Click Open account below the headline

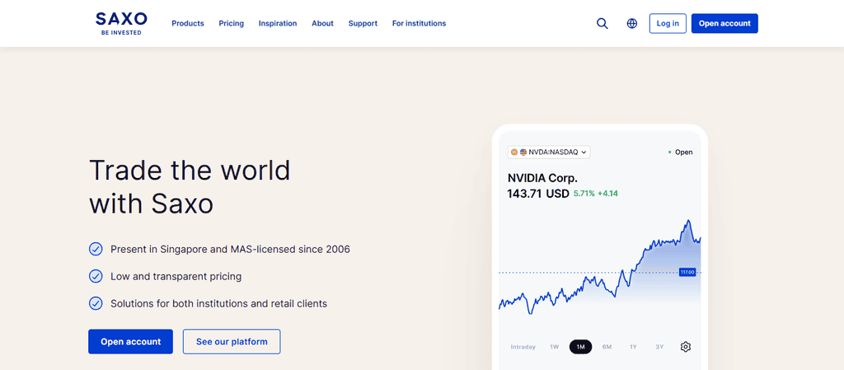[131, 341]
